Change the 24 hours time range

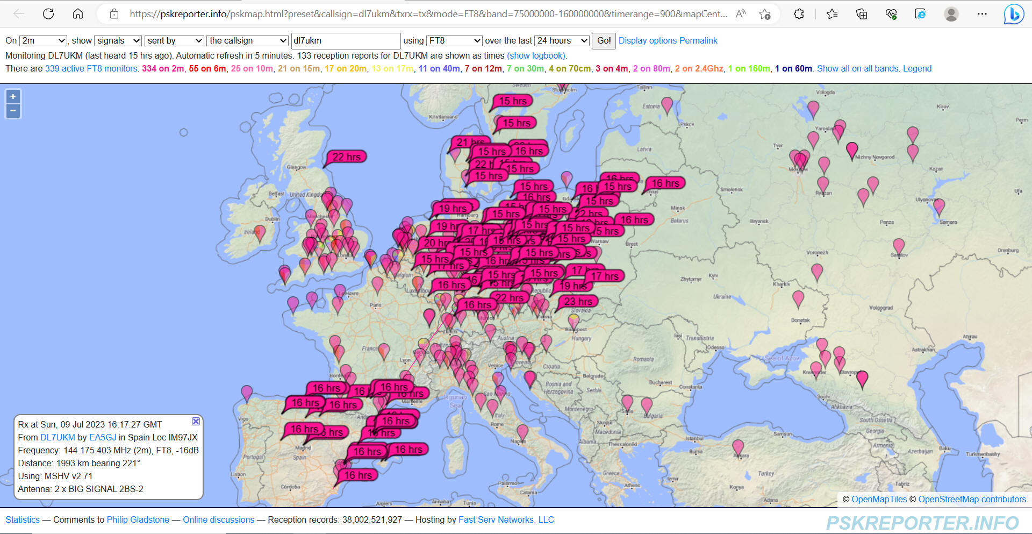click(562, 41)
